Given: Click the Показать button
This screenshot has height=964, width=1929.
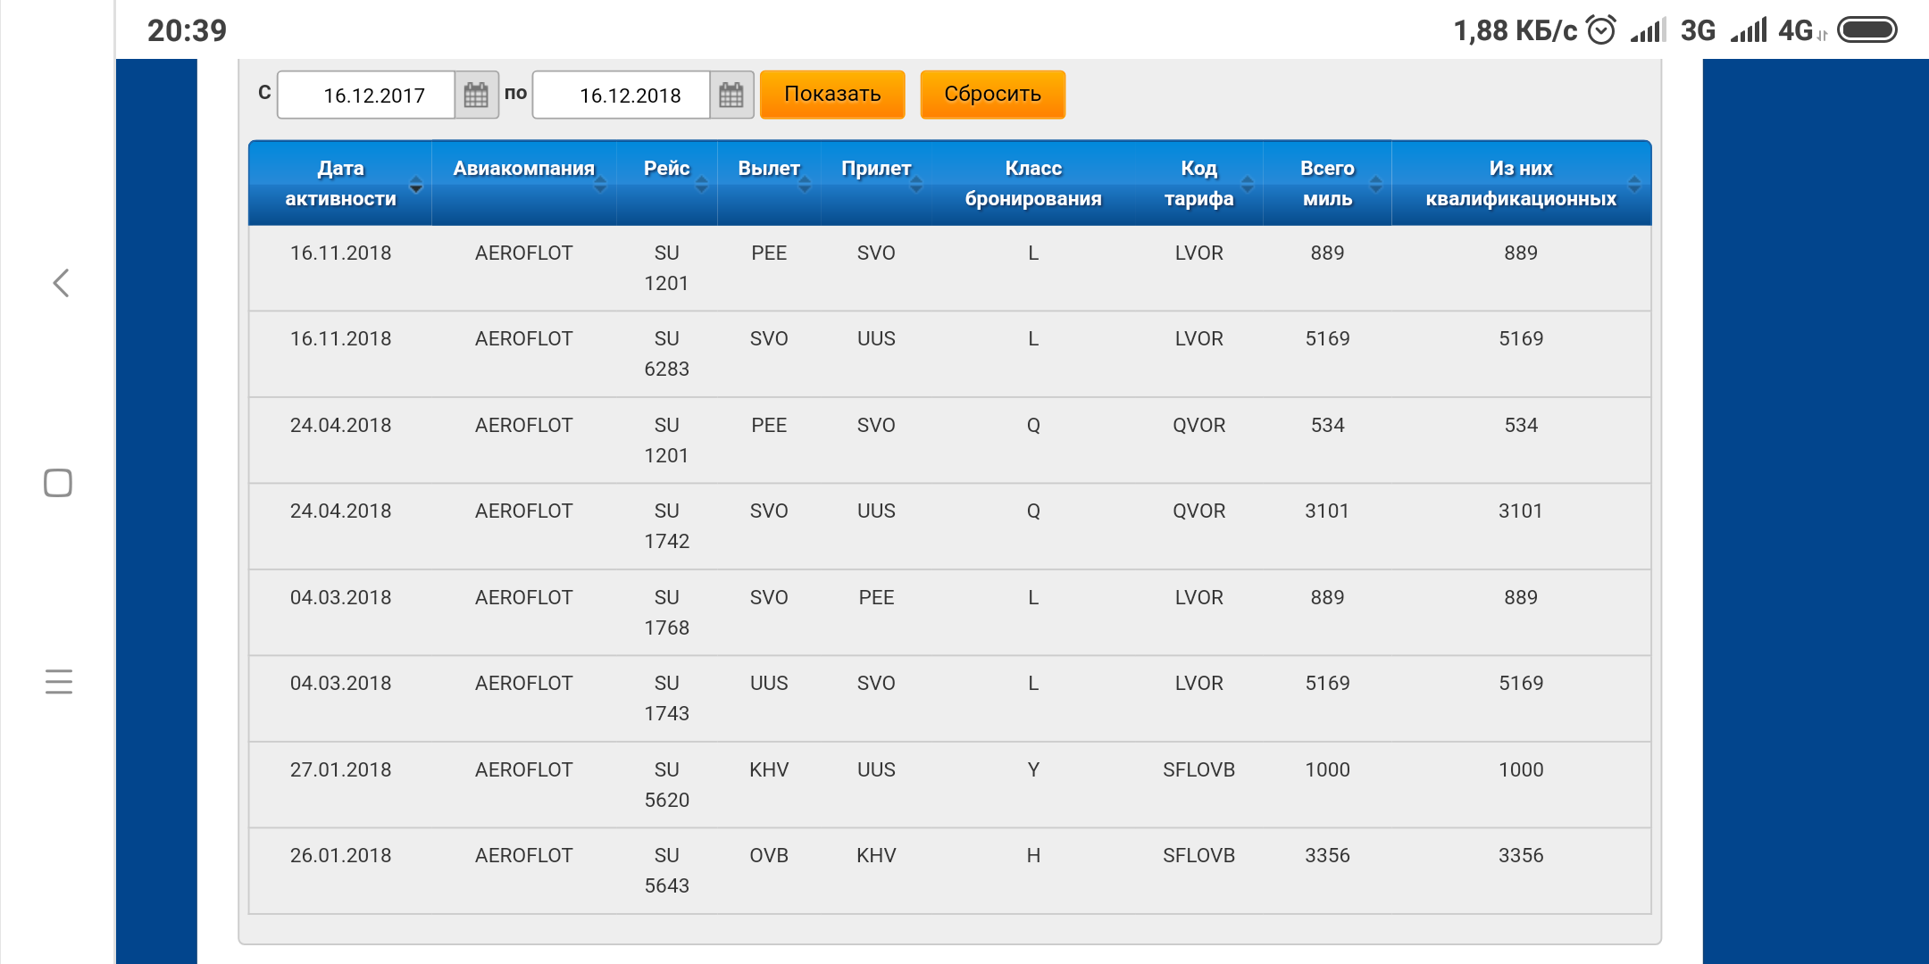Looking at the screenshot, I should click(x=832, y=95).
